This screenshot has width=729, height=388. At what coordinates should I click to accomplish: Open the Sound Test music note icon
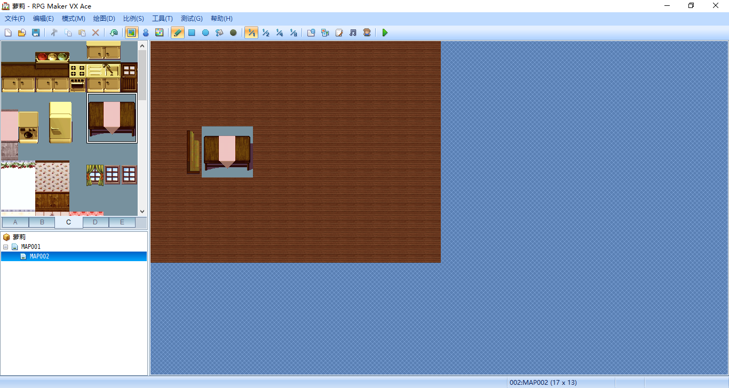pyautogui.click(x=353, y=33)
